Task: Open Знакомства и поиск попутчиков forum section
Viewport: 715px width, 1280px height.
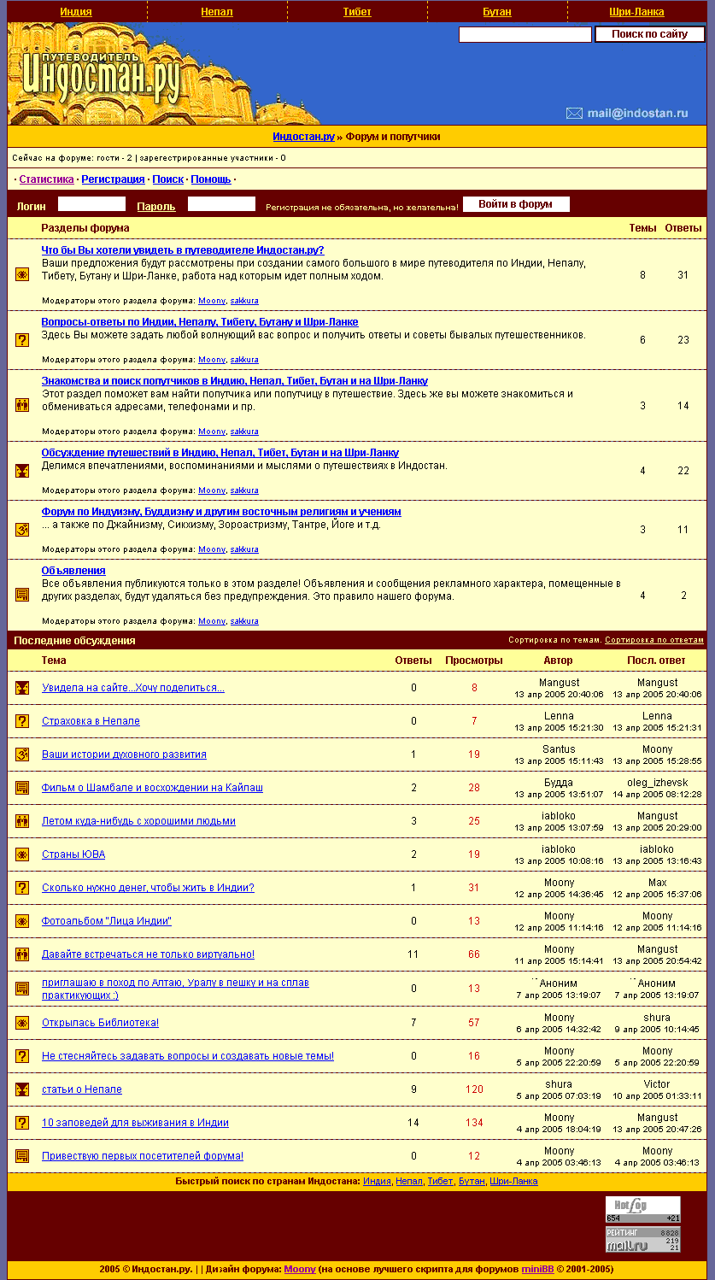Action: pos(235,381)
